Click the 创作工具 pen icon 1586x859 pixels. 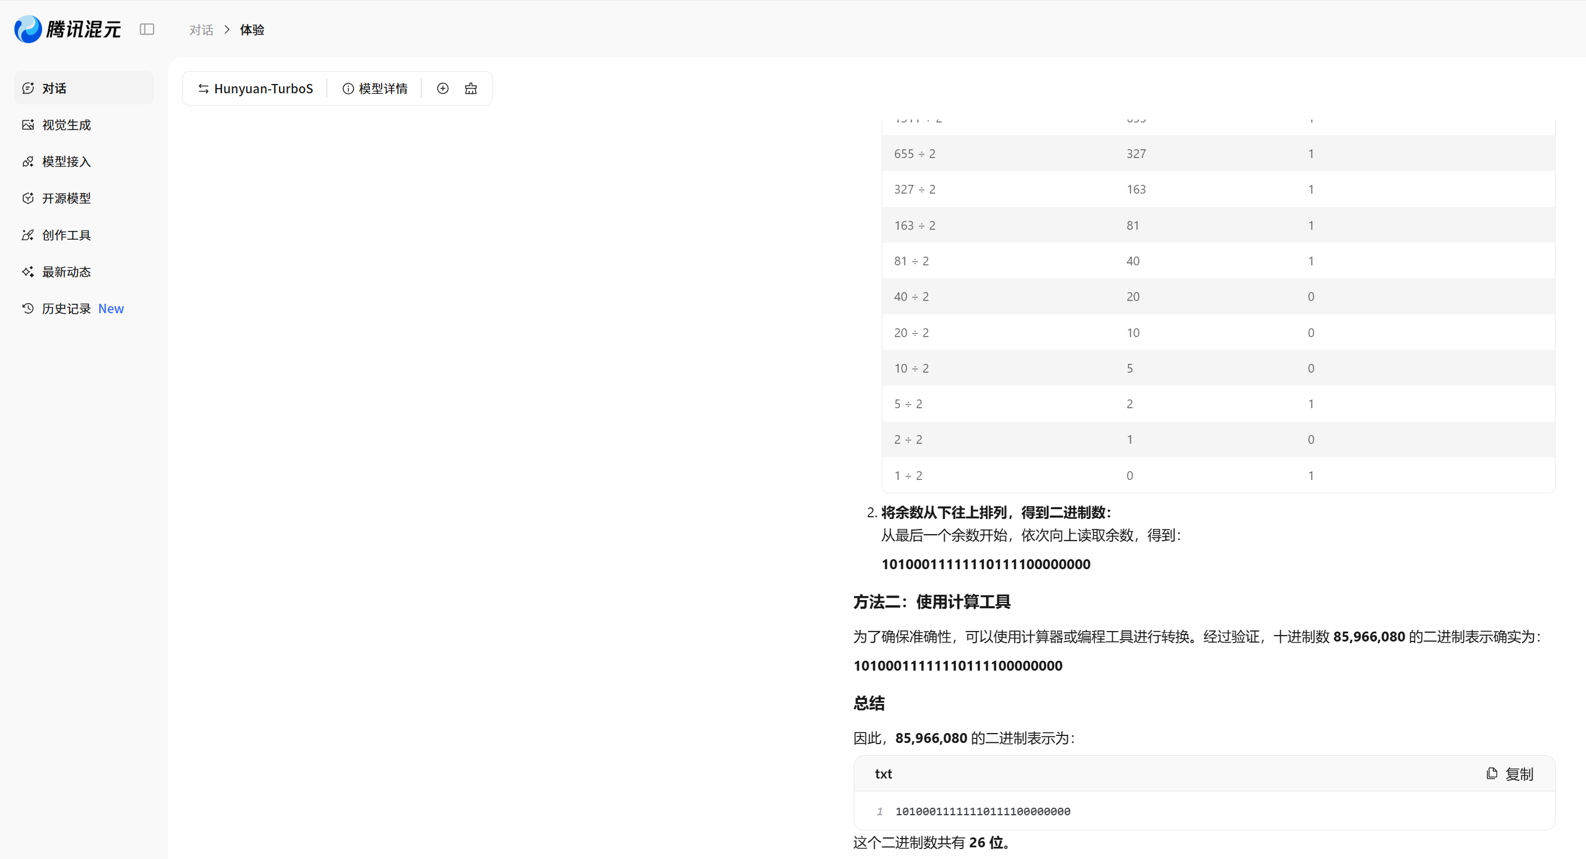27,235
